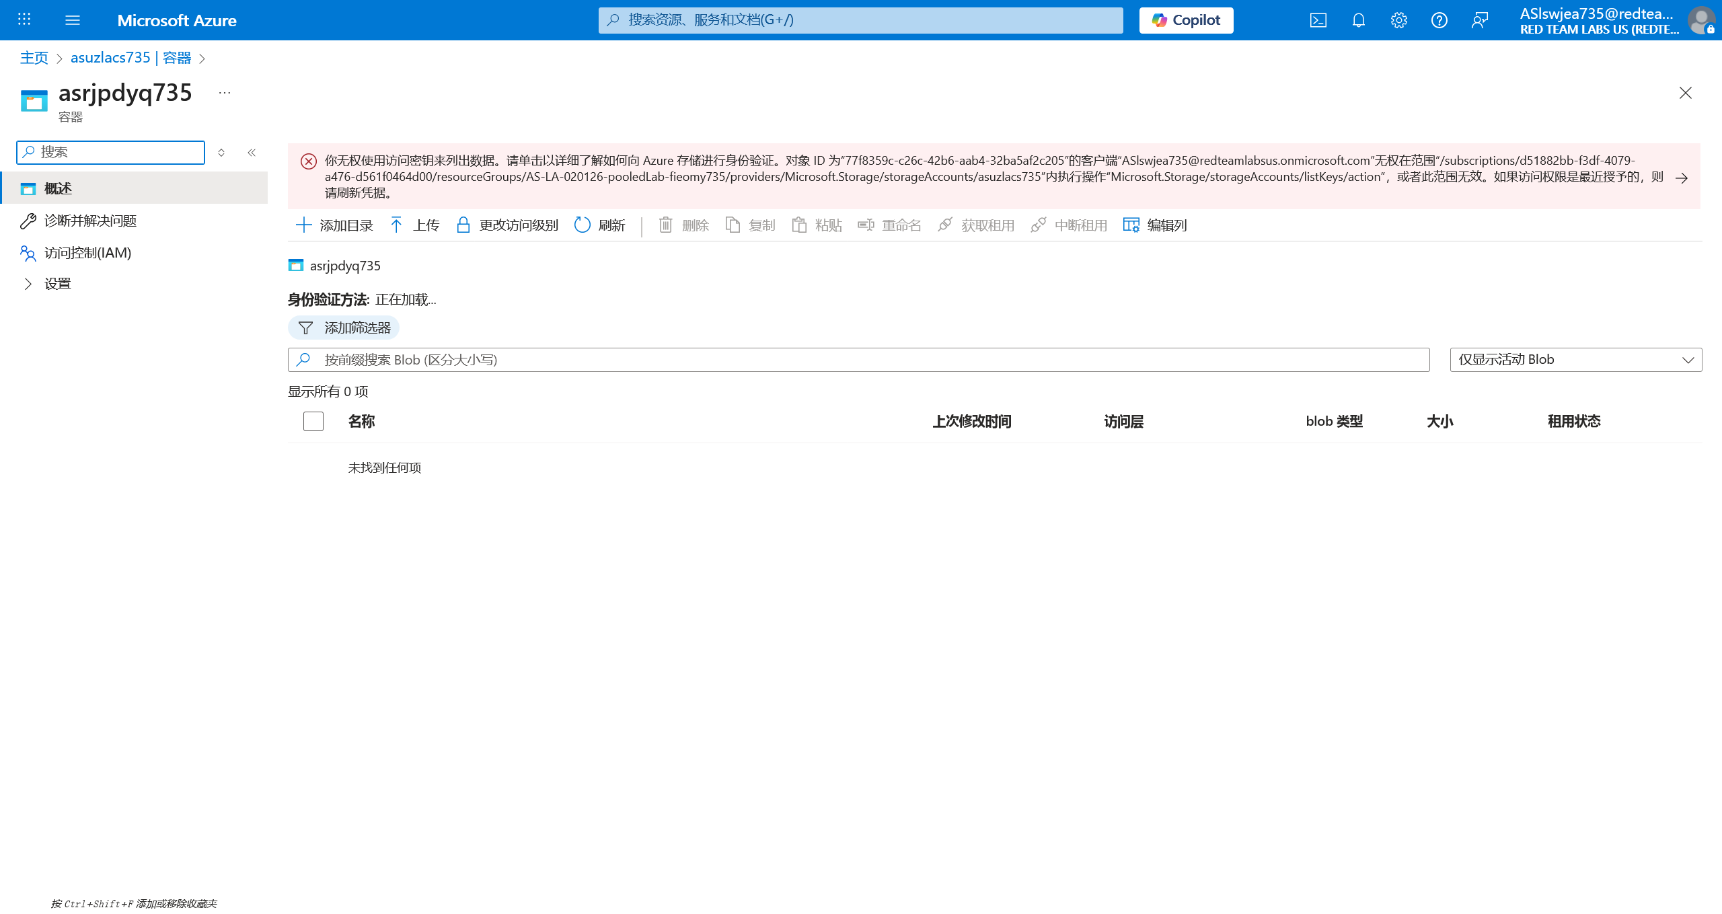The width and height of the screenshot is (1722, 914).
Task: Open Azure Cloud Shell icon
Action: click(x=1318, y=20)
